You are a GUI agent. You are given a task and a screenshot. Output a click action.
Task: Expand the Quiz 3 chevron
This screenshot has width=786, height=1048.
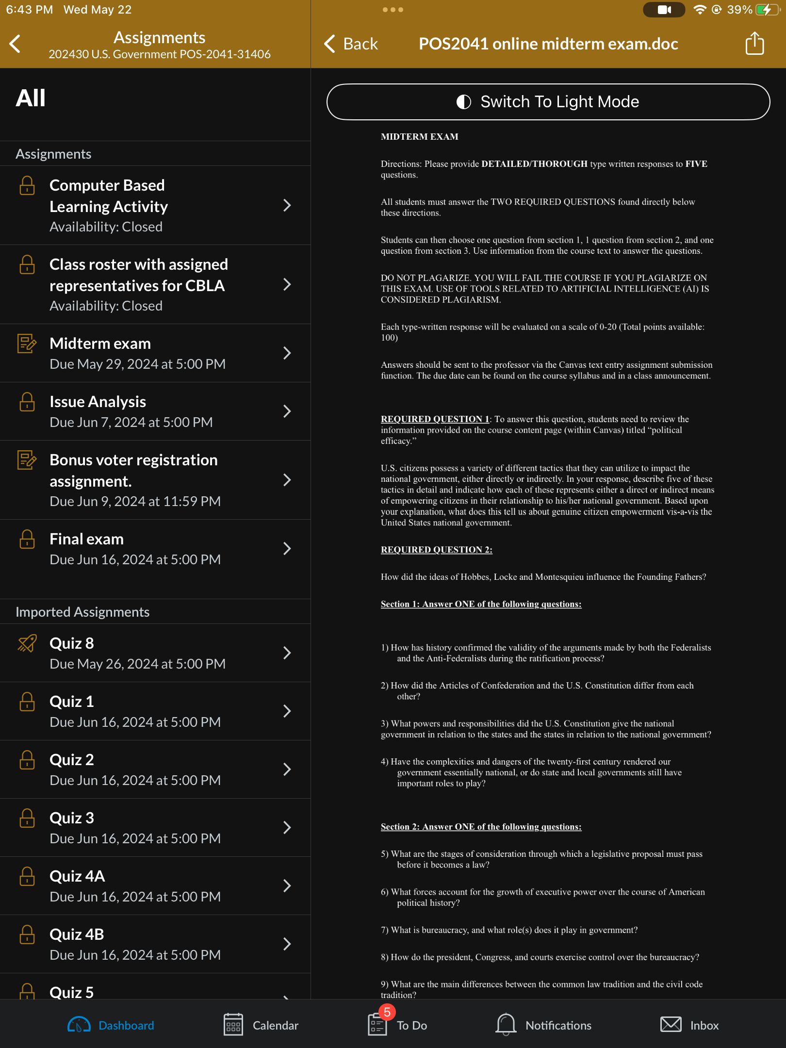(287, 828)
